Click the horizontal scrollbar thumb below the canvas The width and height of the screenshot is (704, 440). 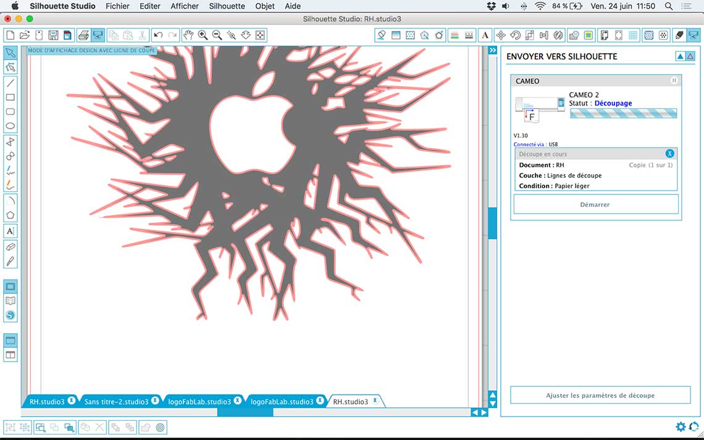pyautogui.click(x=245, y=413)
